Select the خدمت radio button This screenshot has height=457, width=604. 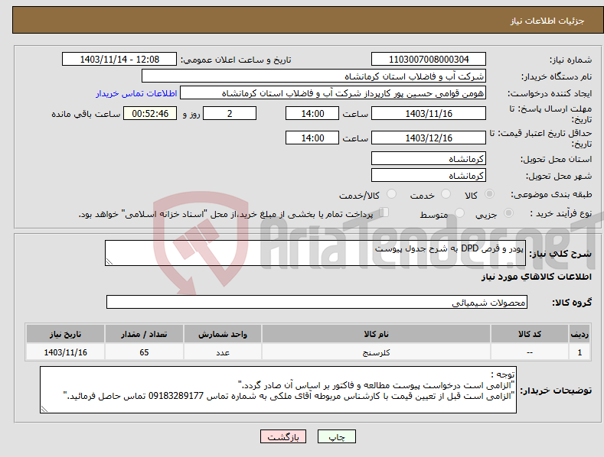click(x=446, y=194)
